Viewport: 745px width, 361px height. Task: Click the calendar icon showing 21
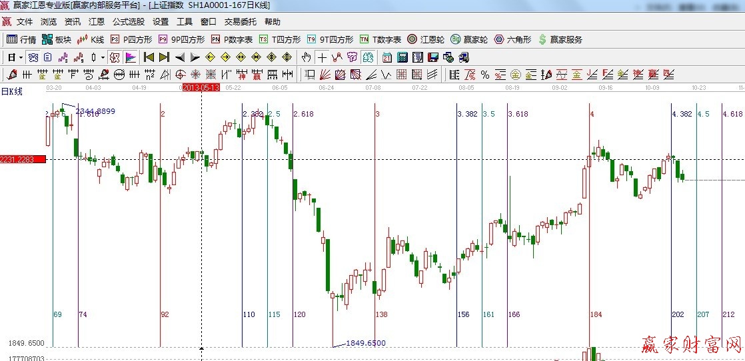point(388,57)
